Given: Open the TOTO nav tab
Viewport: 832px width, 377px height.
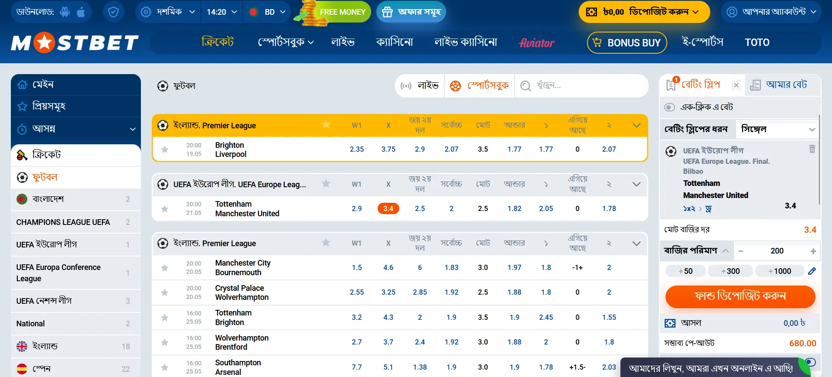Looking at the screenshot, I should (x=757, y=42).
